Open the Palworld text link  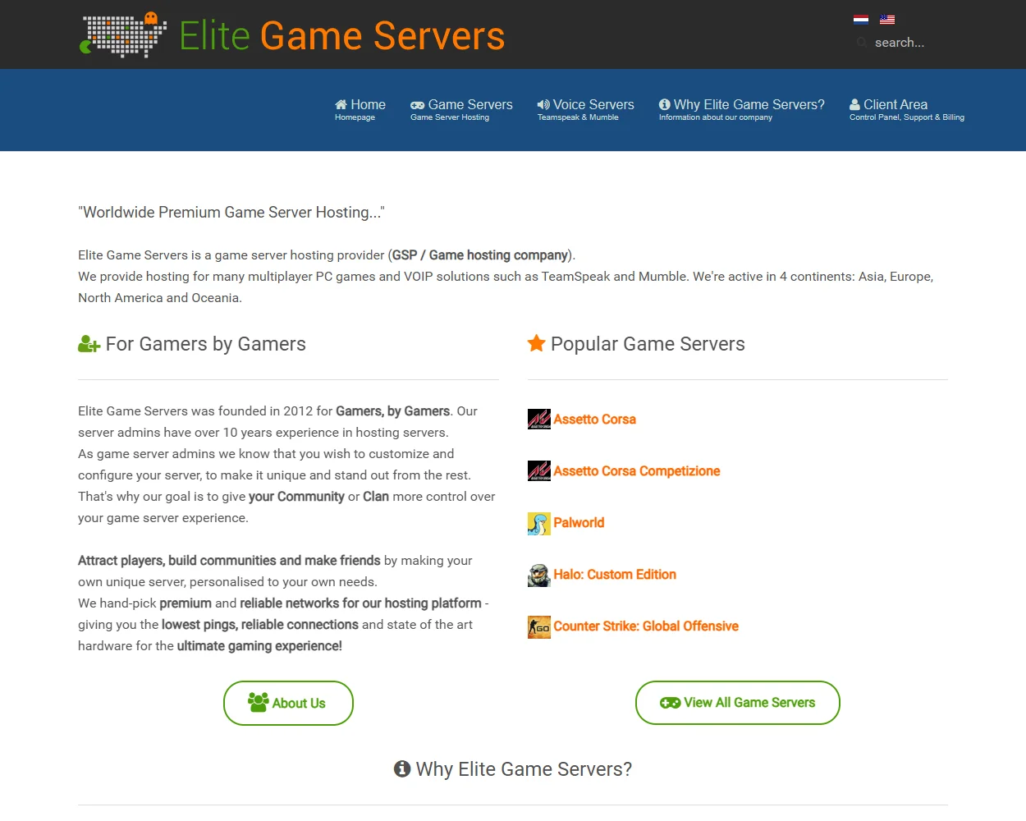point(579,523)
